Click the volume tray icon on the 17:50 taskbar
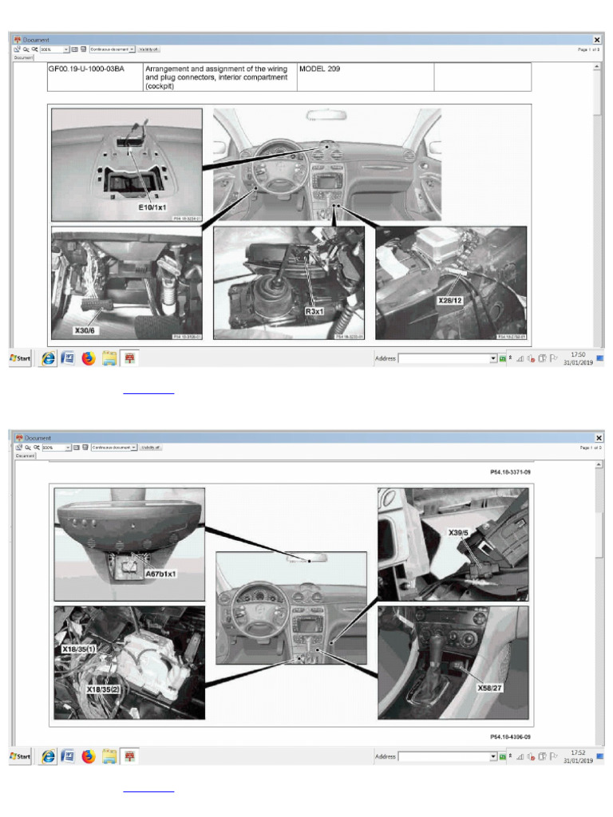The image size is (613, 817). coord(531,358)
